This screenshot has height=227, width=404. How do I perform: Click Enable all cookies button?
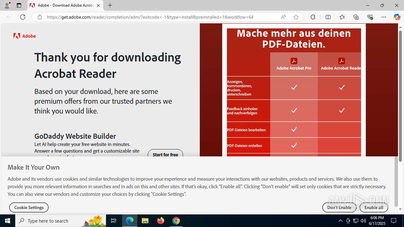click(x=374, y=207)
